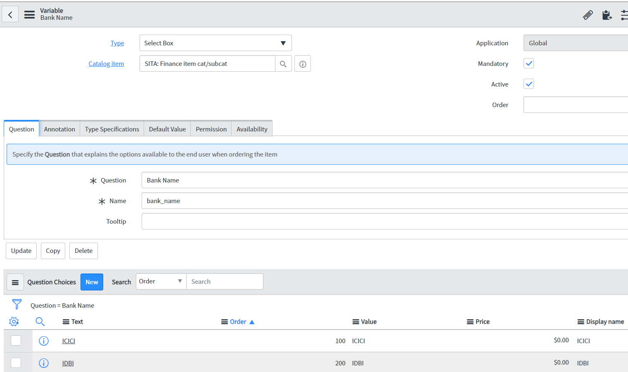Open the list search magnifier icon
Screen dimensions: 628x372
coord(40,321)
